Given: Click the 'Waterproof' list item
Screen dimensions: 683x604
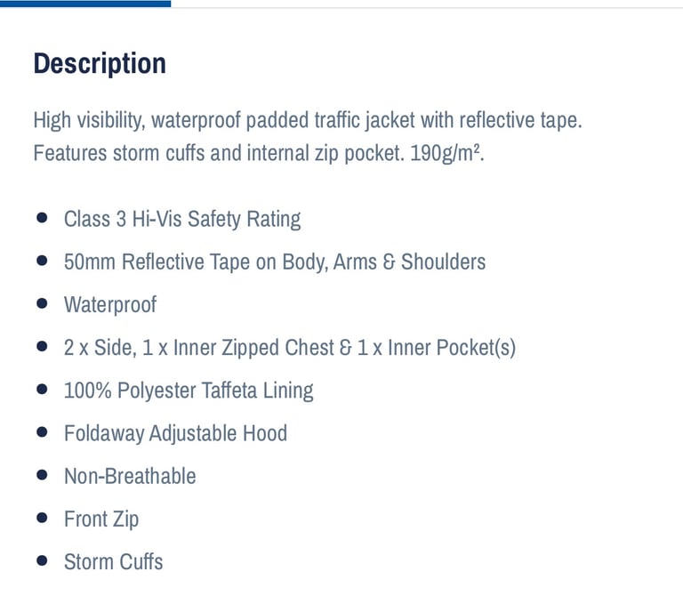Looking at the screenshot, I should pos(110,304).
